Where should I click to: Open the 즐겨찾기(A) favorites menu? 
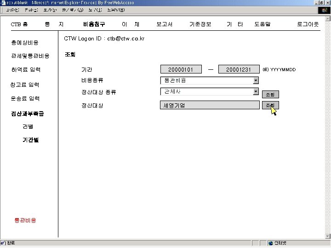point(73,10)
